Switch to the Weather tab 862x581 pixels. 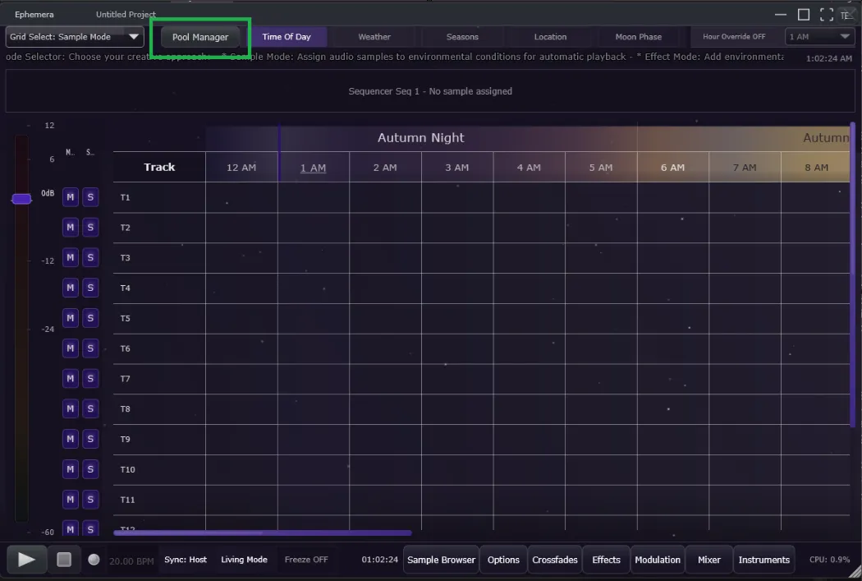point(374,36)
